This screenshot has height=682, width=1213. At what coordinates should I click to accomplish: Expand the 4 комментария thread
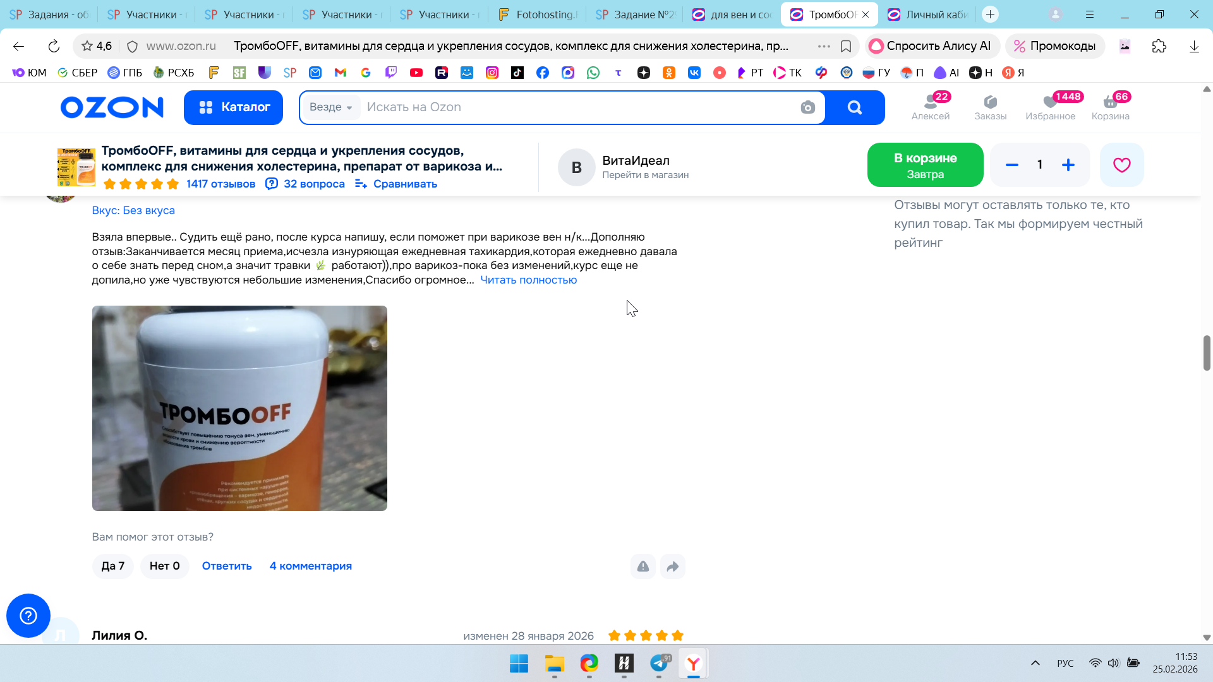310,566
